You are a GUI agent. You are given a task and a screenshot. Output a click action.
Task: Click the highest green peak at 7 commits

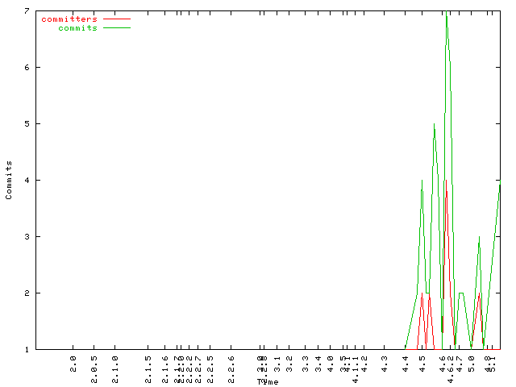pos(447,16)
